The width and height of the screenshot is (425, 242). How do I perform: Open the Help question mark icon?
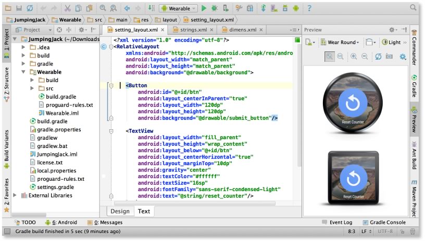309,8
